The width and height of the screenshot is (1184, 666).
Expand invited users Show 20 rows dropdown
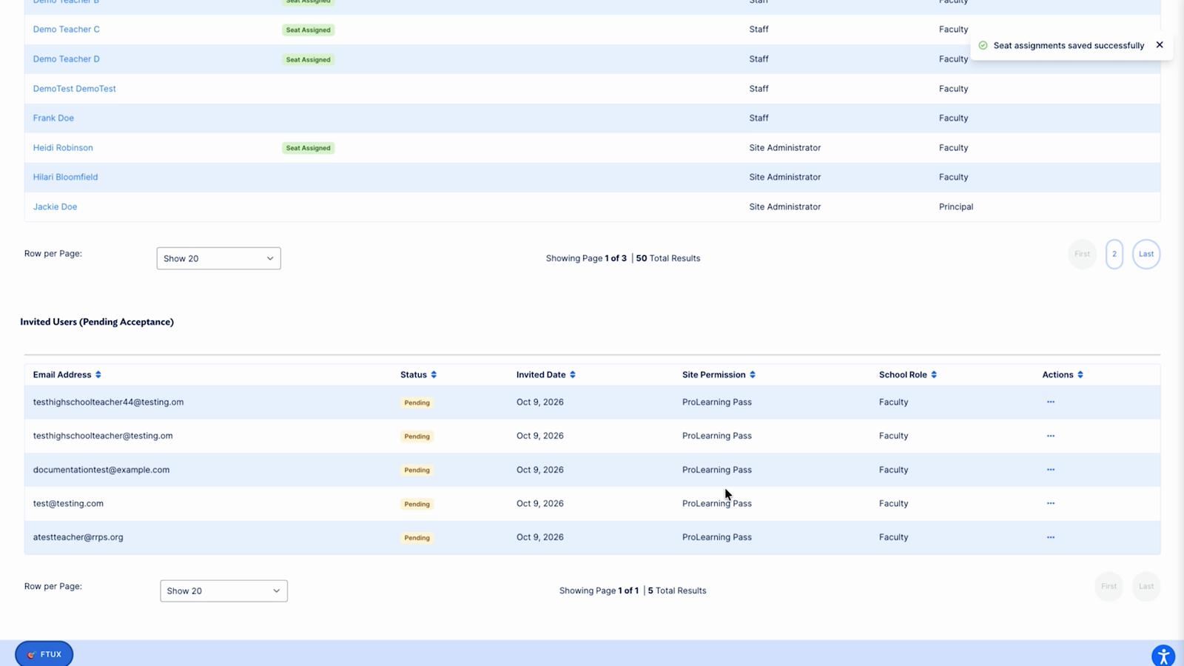223,591
